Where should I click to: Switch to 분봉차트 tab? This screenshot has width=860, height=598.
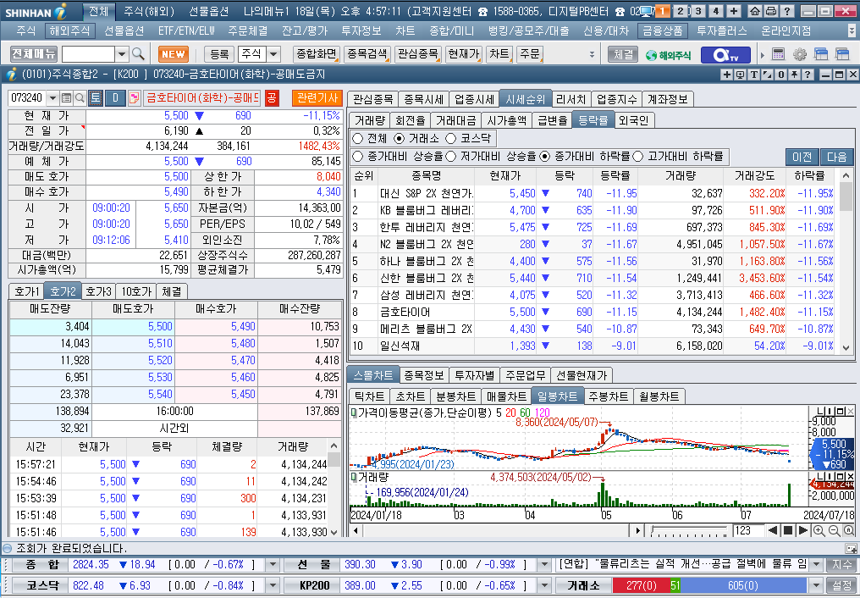pos(455,396)
